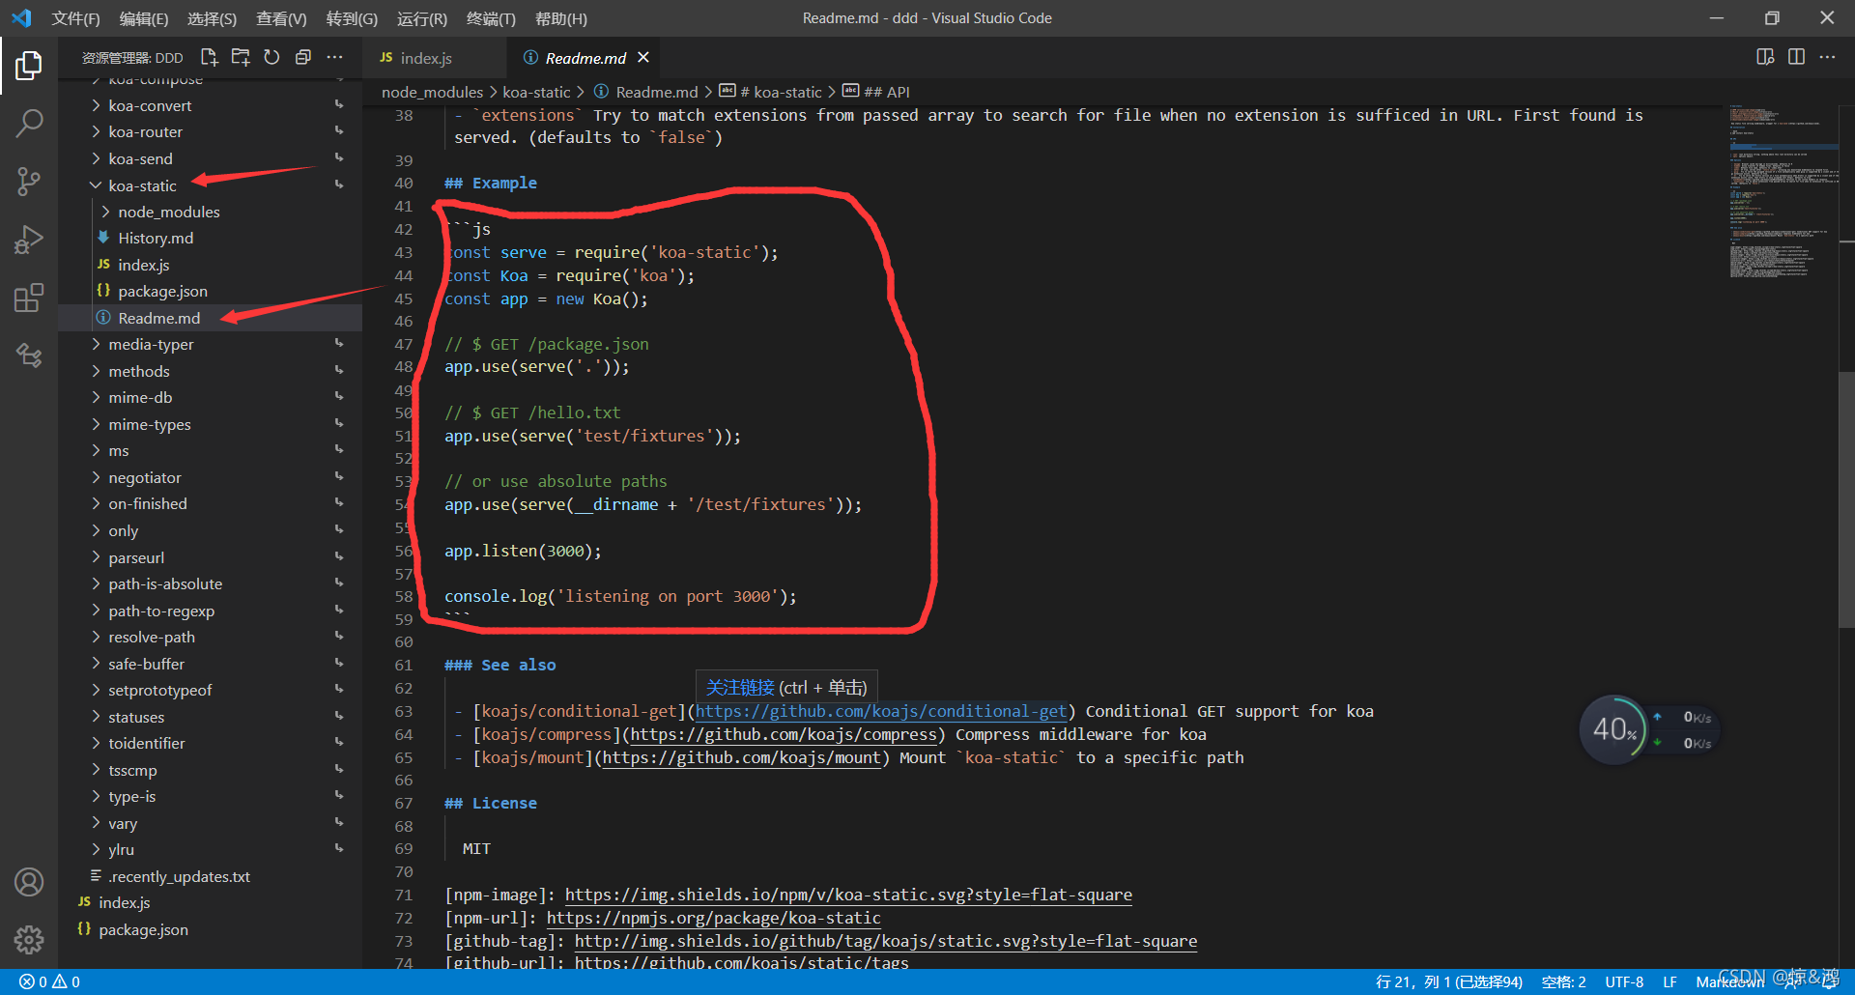Open index.js inside koa-static folder

click(211, 265)
